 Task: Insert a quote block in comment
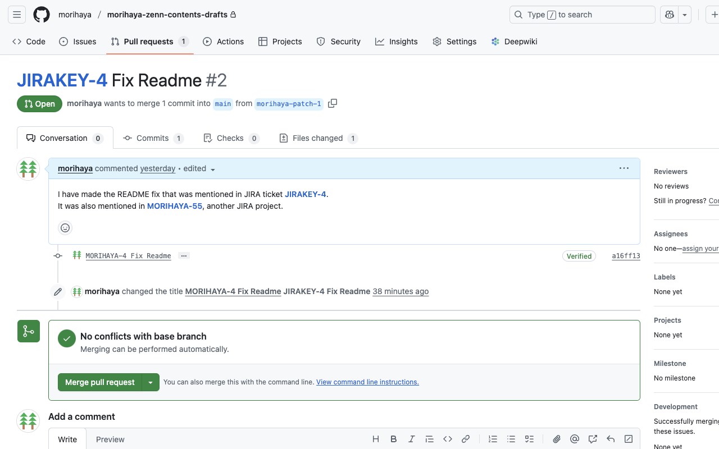[x=430, y=439]
